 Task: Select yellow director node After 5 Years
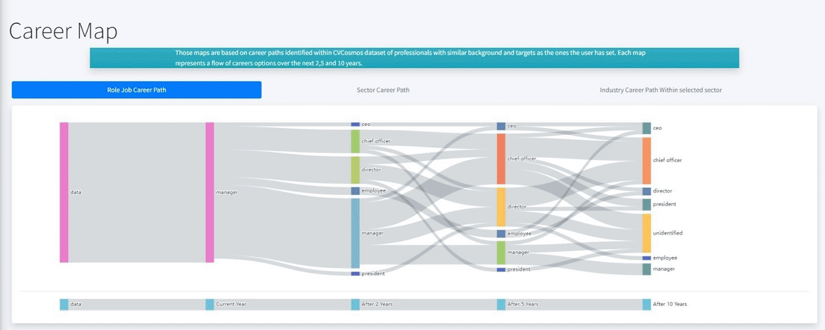tap(501, 207)
